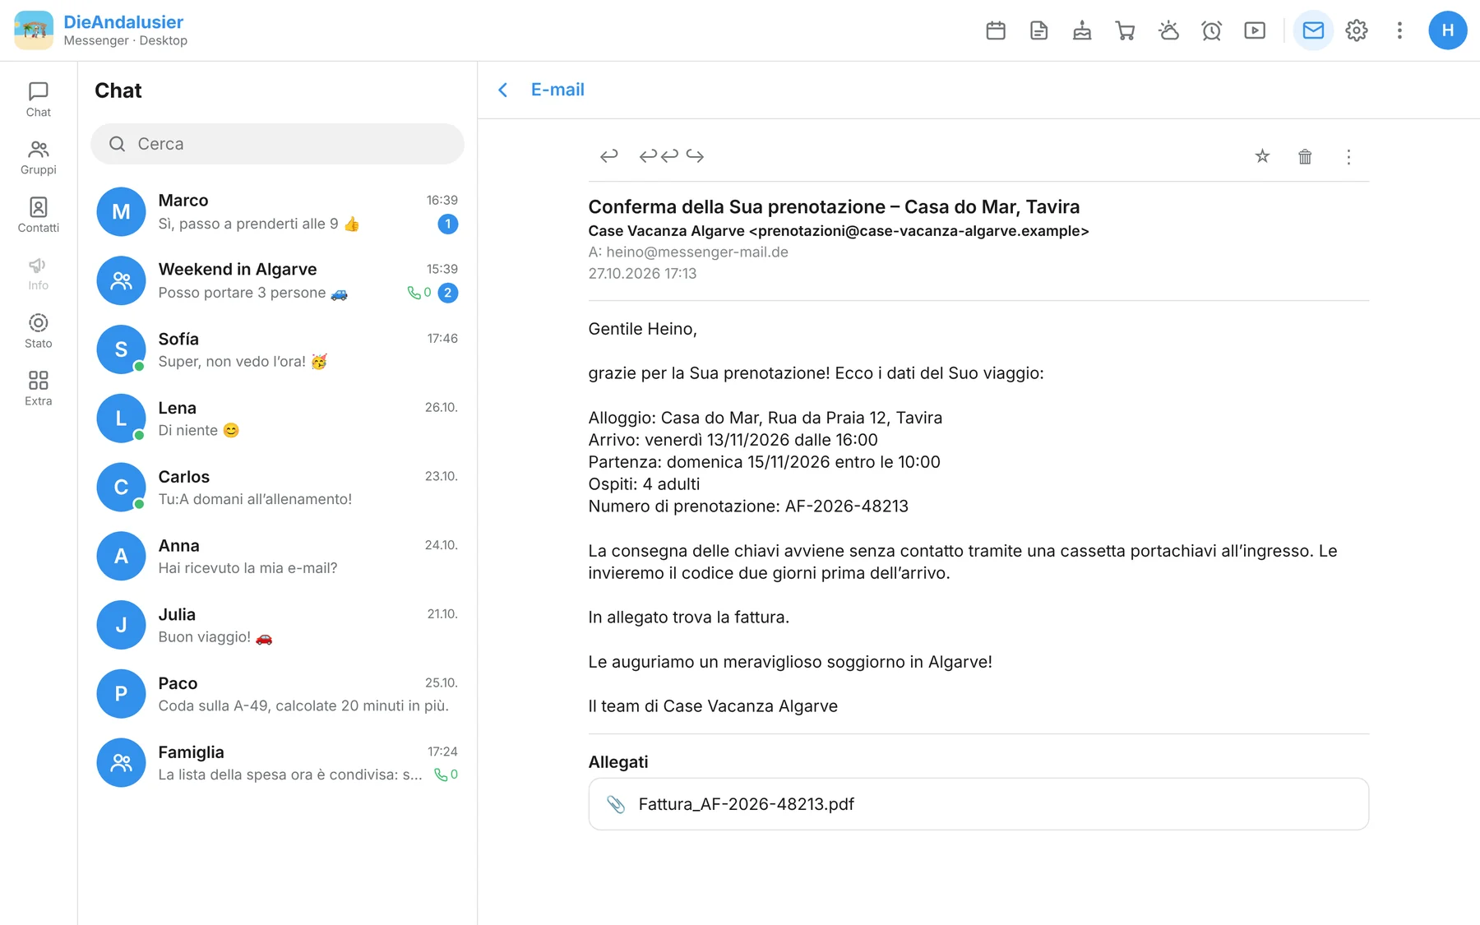The height and width of the screenshot is (925, 1480).
Task: Open the mail envelope icon
Action: 1313,30
